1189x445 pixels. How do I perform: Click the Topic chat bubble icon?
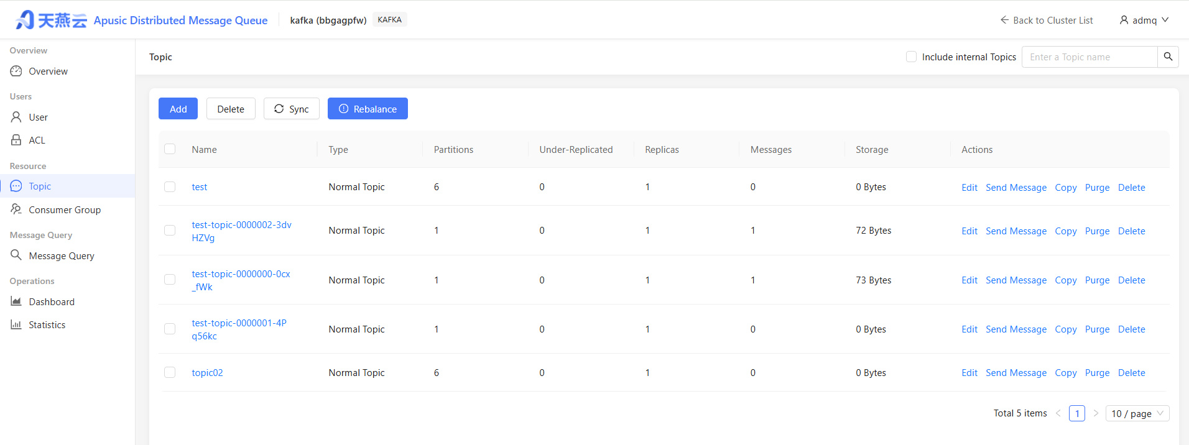point(16,186)
